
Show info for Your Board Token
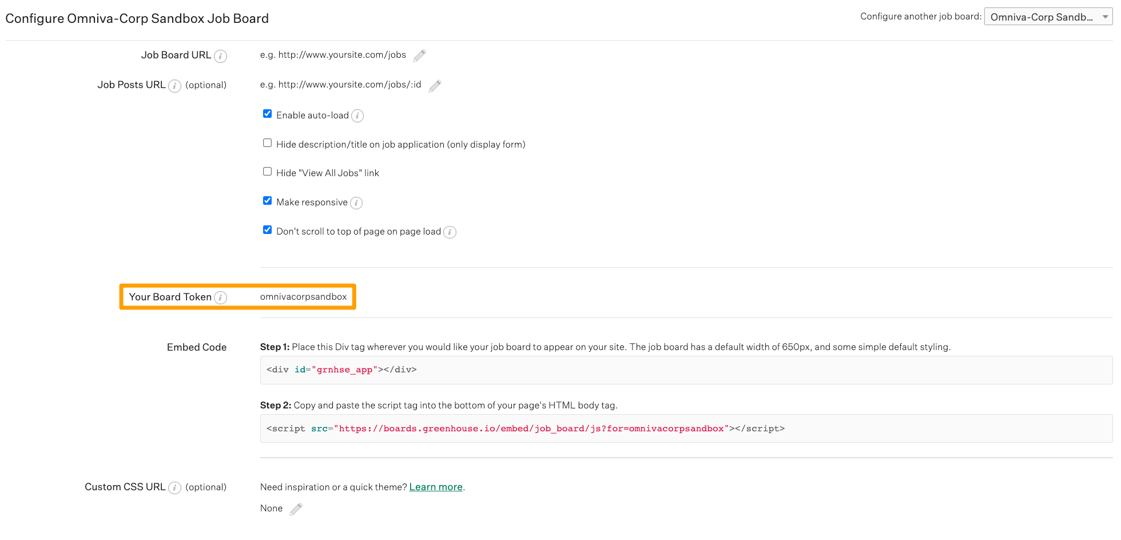tap(220, 297)
